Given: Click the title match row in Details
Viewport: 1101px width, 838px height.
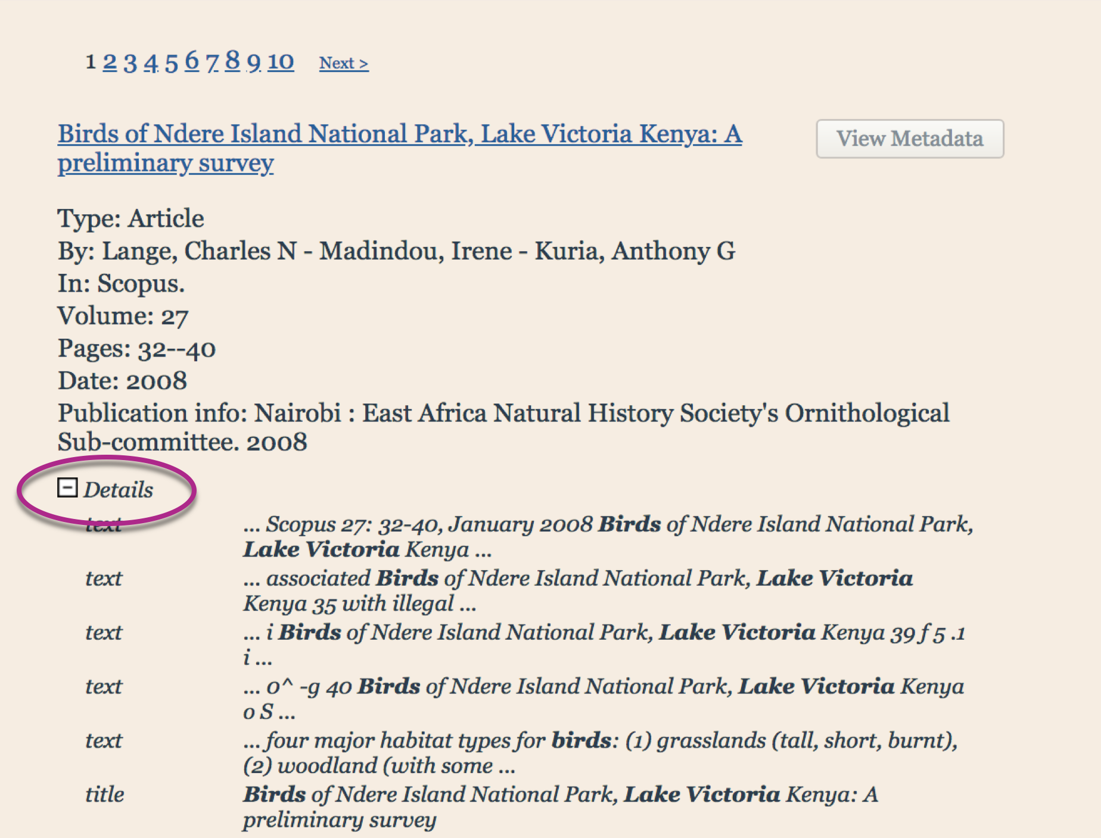Looking at the screenshot, I should coord(560,806).
